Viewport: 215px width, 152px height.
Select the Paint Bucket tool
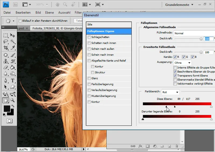[x=12, y=67]
